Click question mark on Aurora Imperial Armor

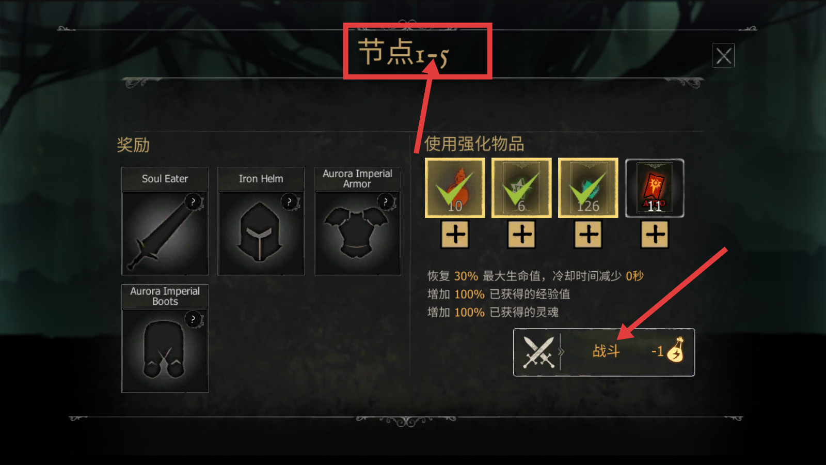[386, 202]
